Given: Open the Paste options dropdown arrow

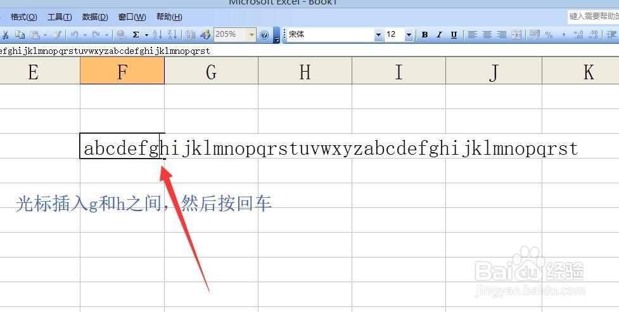Looking at the screenshot, I should click(x=45, y=35).
